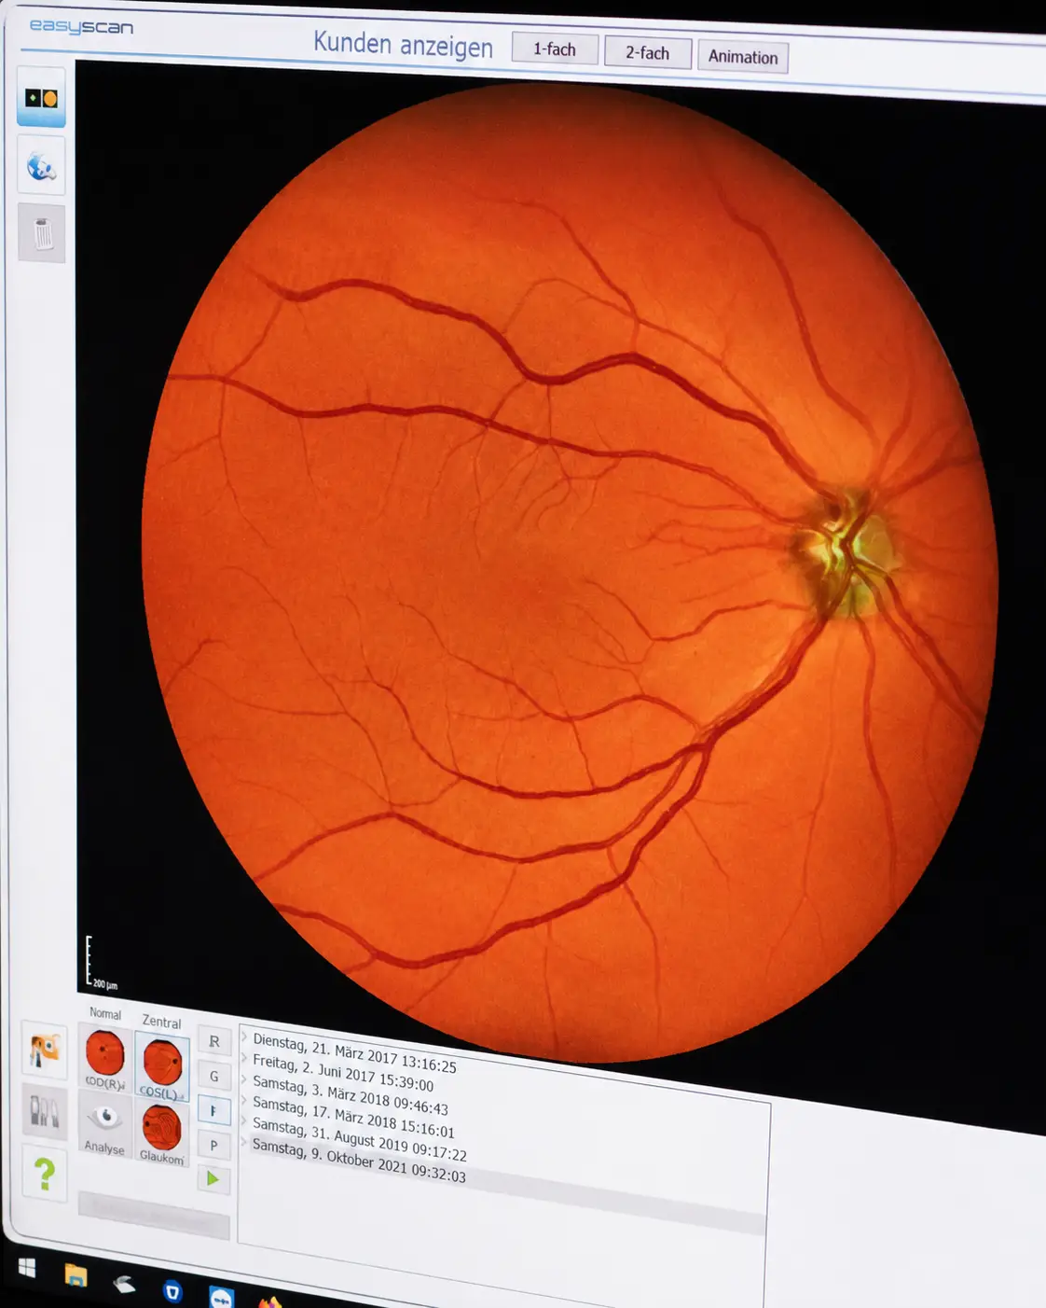
Task: Expand entry Samstag, 31. August 2019
Action: pos(244,1122)
